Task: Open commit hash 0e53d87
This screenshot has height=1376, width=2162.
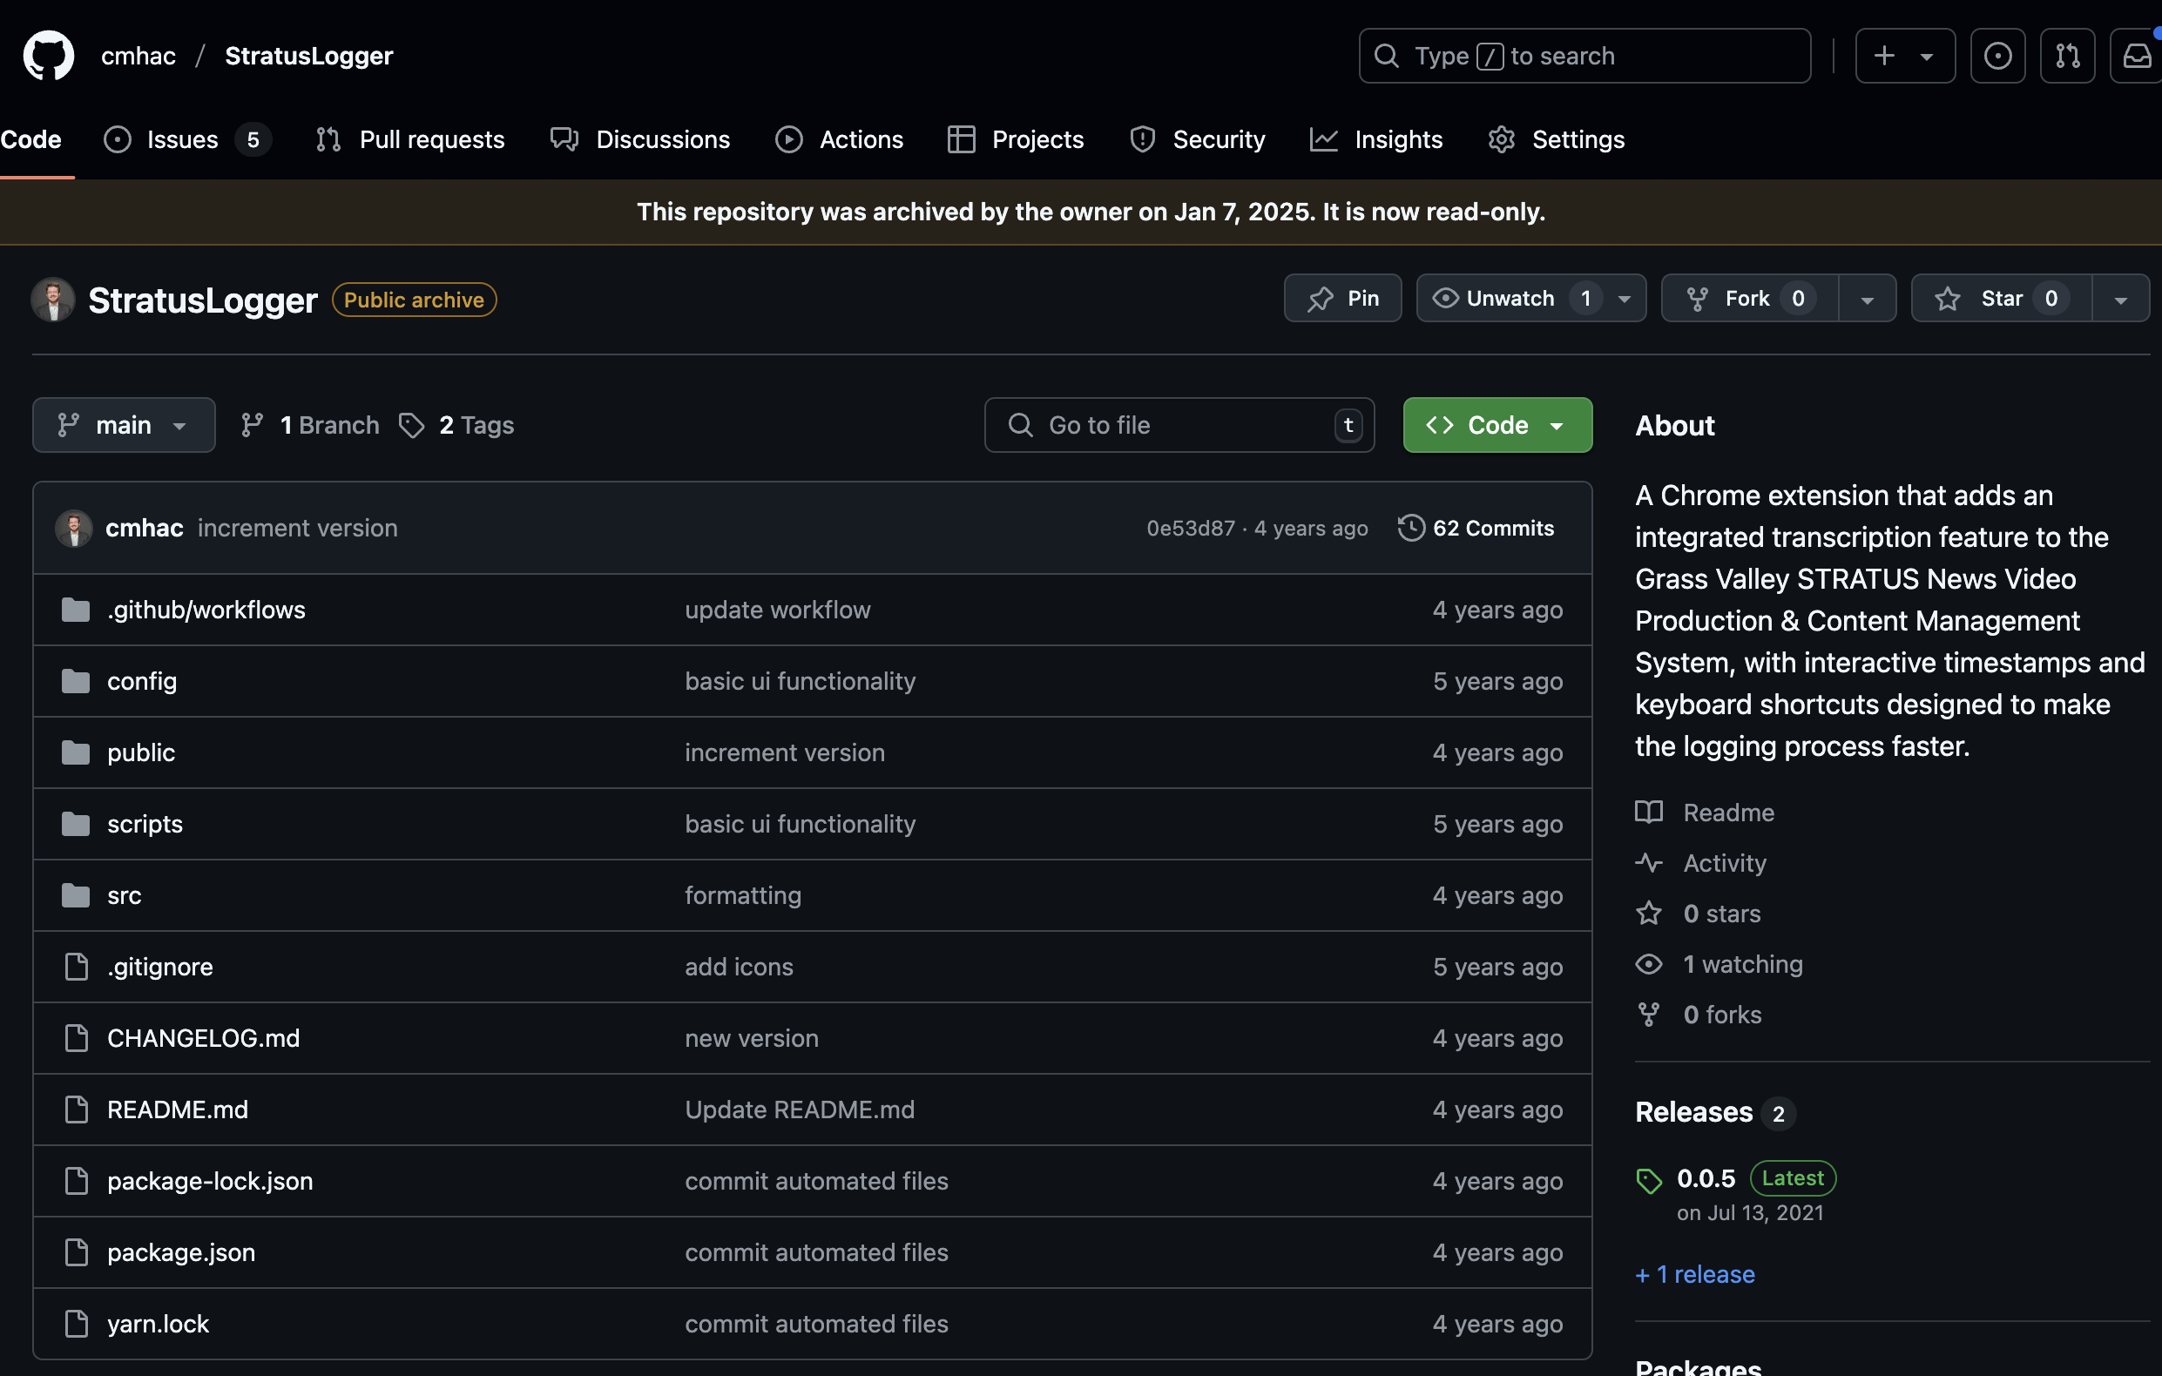Action: tap(1191, 528)
